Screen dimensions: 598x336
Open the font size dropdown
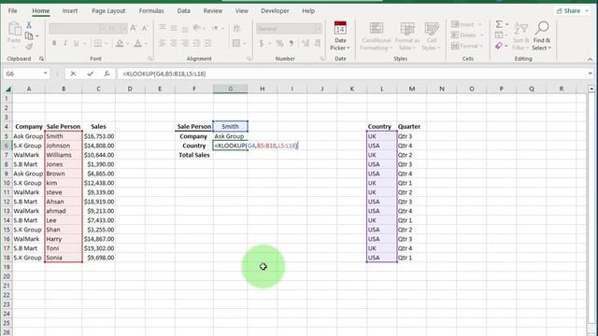click(x=124, y=29)
